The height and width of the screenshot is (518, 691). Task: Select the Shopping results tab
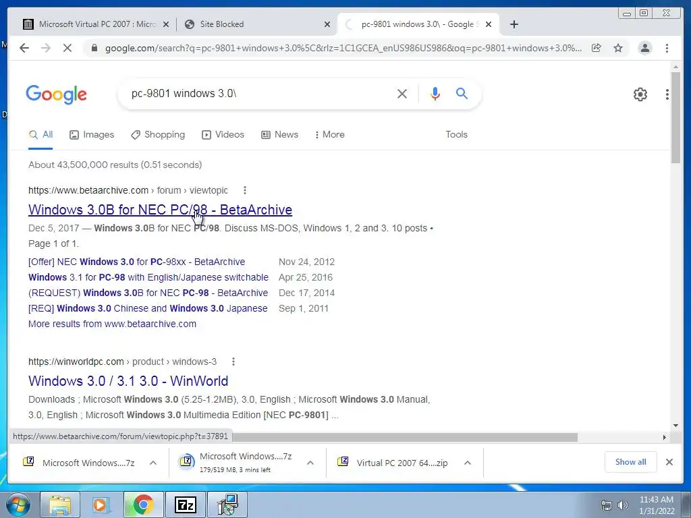[x=158, y=135]
